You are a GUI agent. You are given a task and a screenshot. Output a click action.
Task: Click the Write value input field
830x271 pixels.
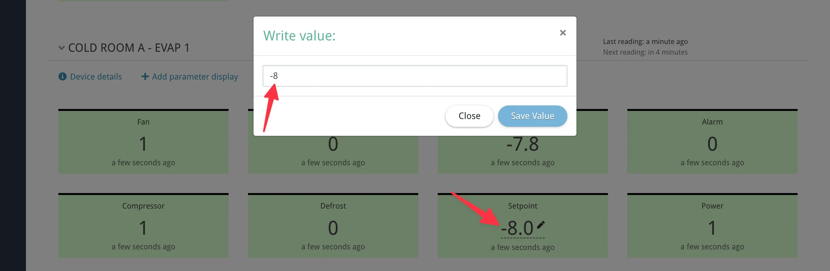click(415, 76)
